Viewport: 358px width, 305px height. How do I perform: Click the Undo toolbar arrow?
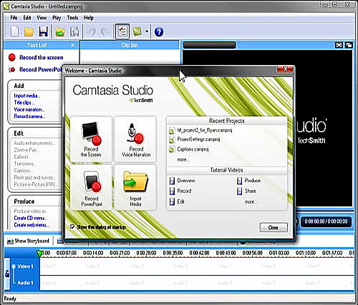[92, 31]
